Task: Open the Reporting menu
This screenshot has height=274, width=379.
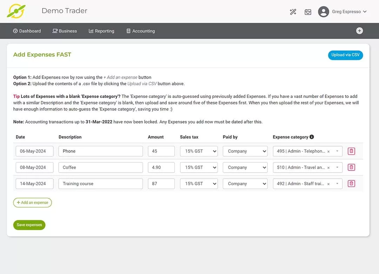Action: click(101, 31)
